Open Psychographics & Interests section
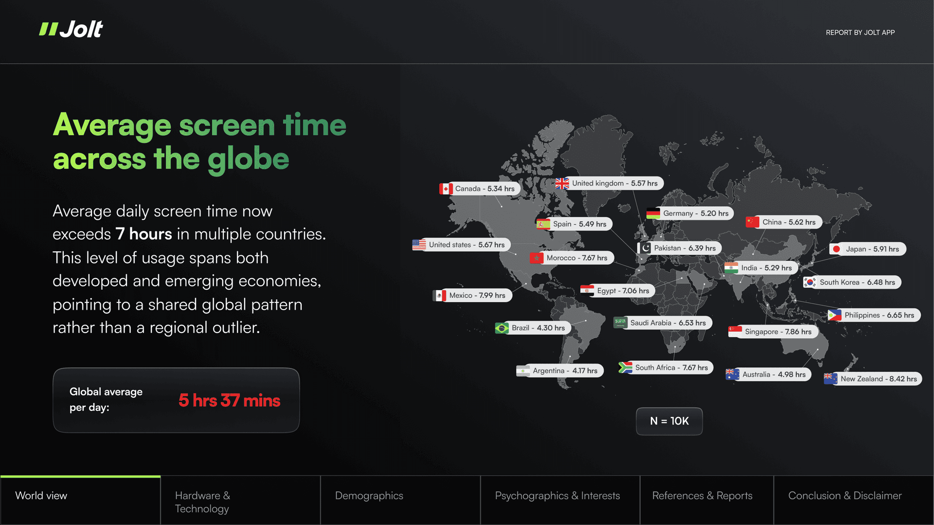The image size is (934, 525). pos(557,496)
